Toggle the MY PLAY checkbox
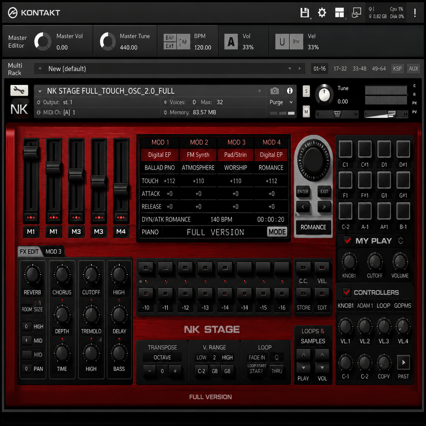426x426 pixels. [x=348, y=241]
